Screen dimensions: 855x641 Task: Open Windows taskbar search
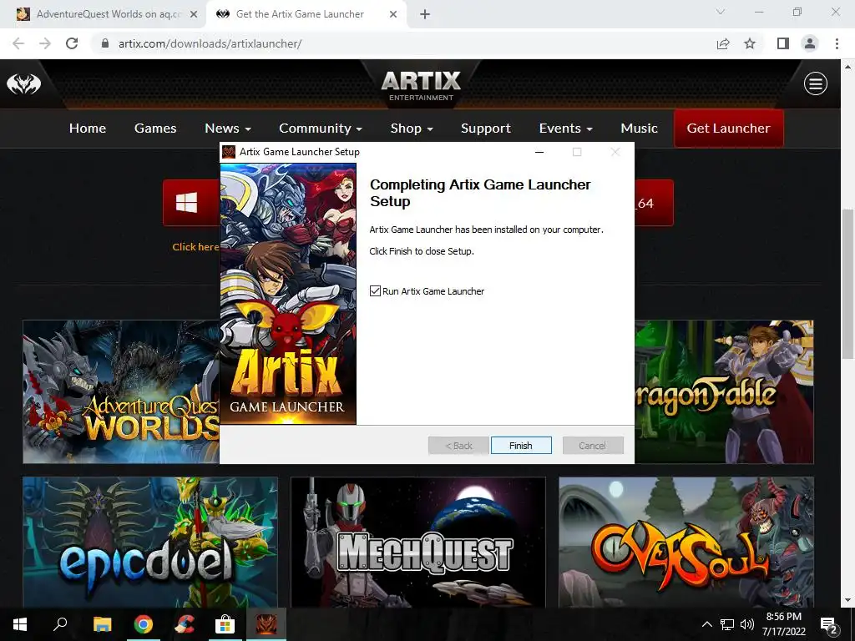point(60,624)
